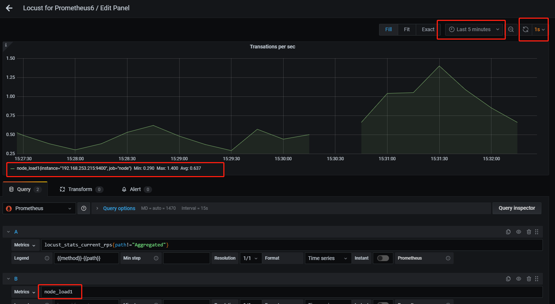
Task: Click the refresh dashboard icon
Action: point(525,29)
